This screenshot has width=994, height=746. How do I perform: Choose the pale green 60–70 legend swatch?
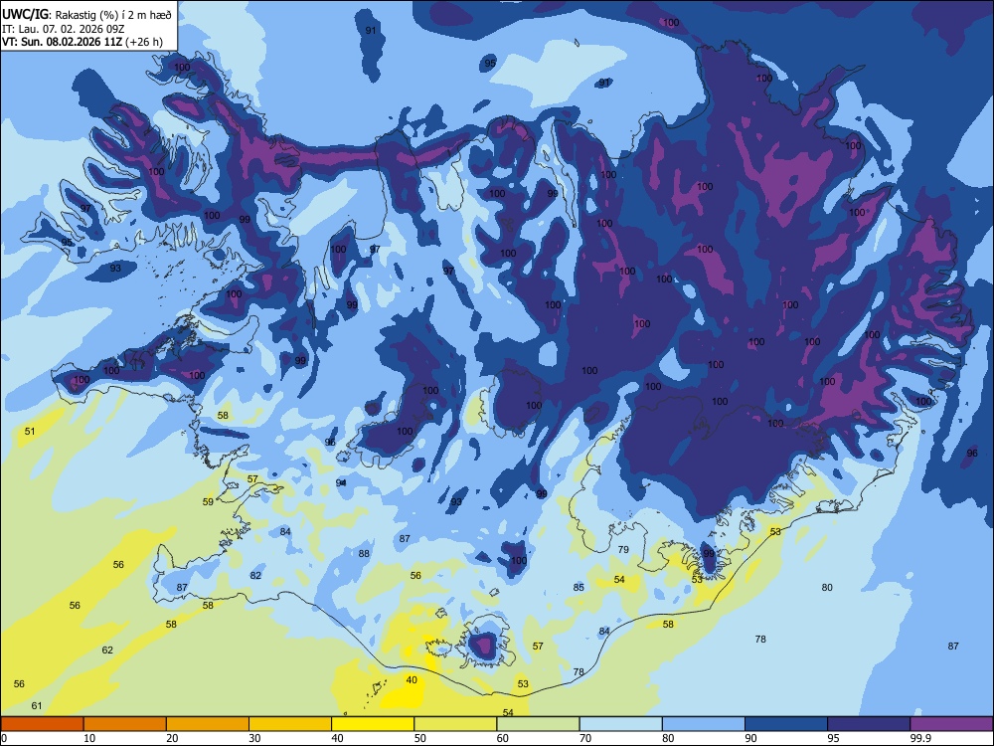pyautogui.click(x=538, y=724)
